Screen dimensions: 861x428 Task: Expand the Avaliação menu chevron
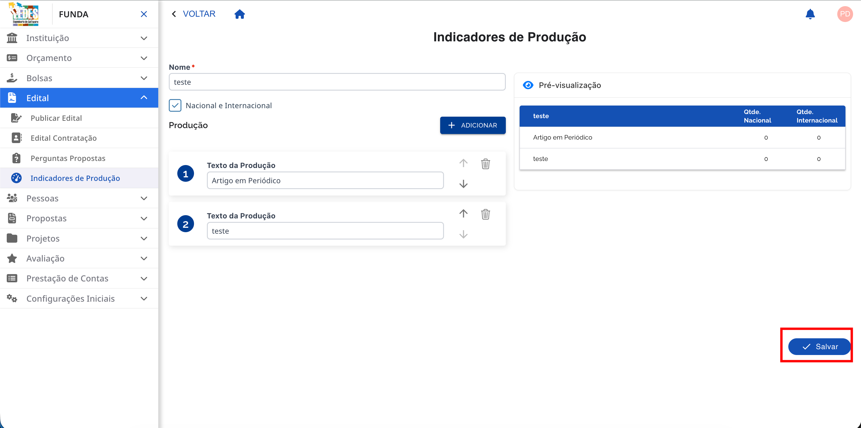coord(144,259)
